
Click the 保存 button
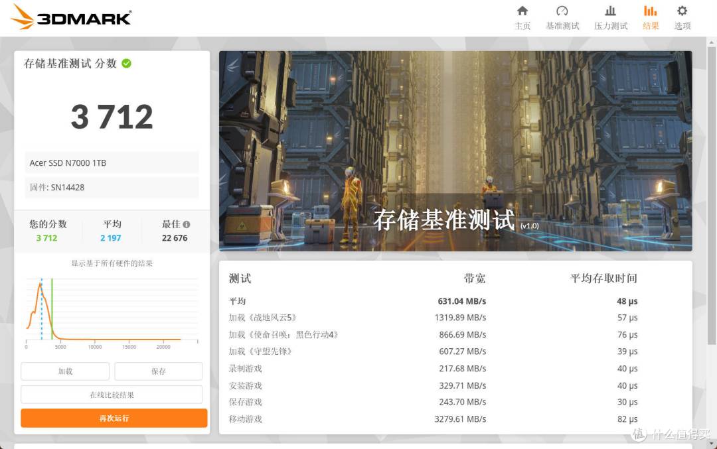coord(158,371)
